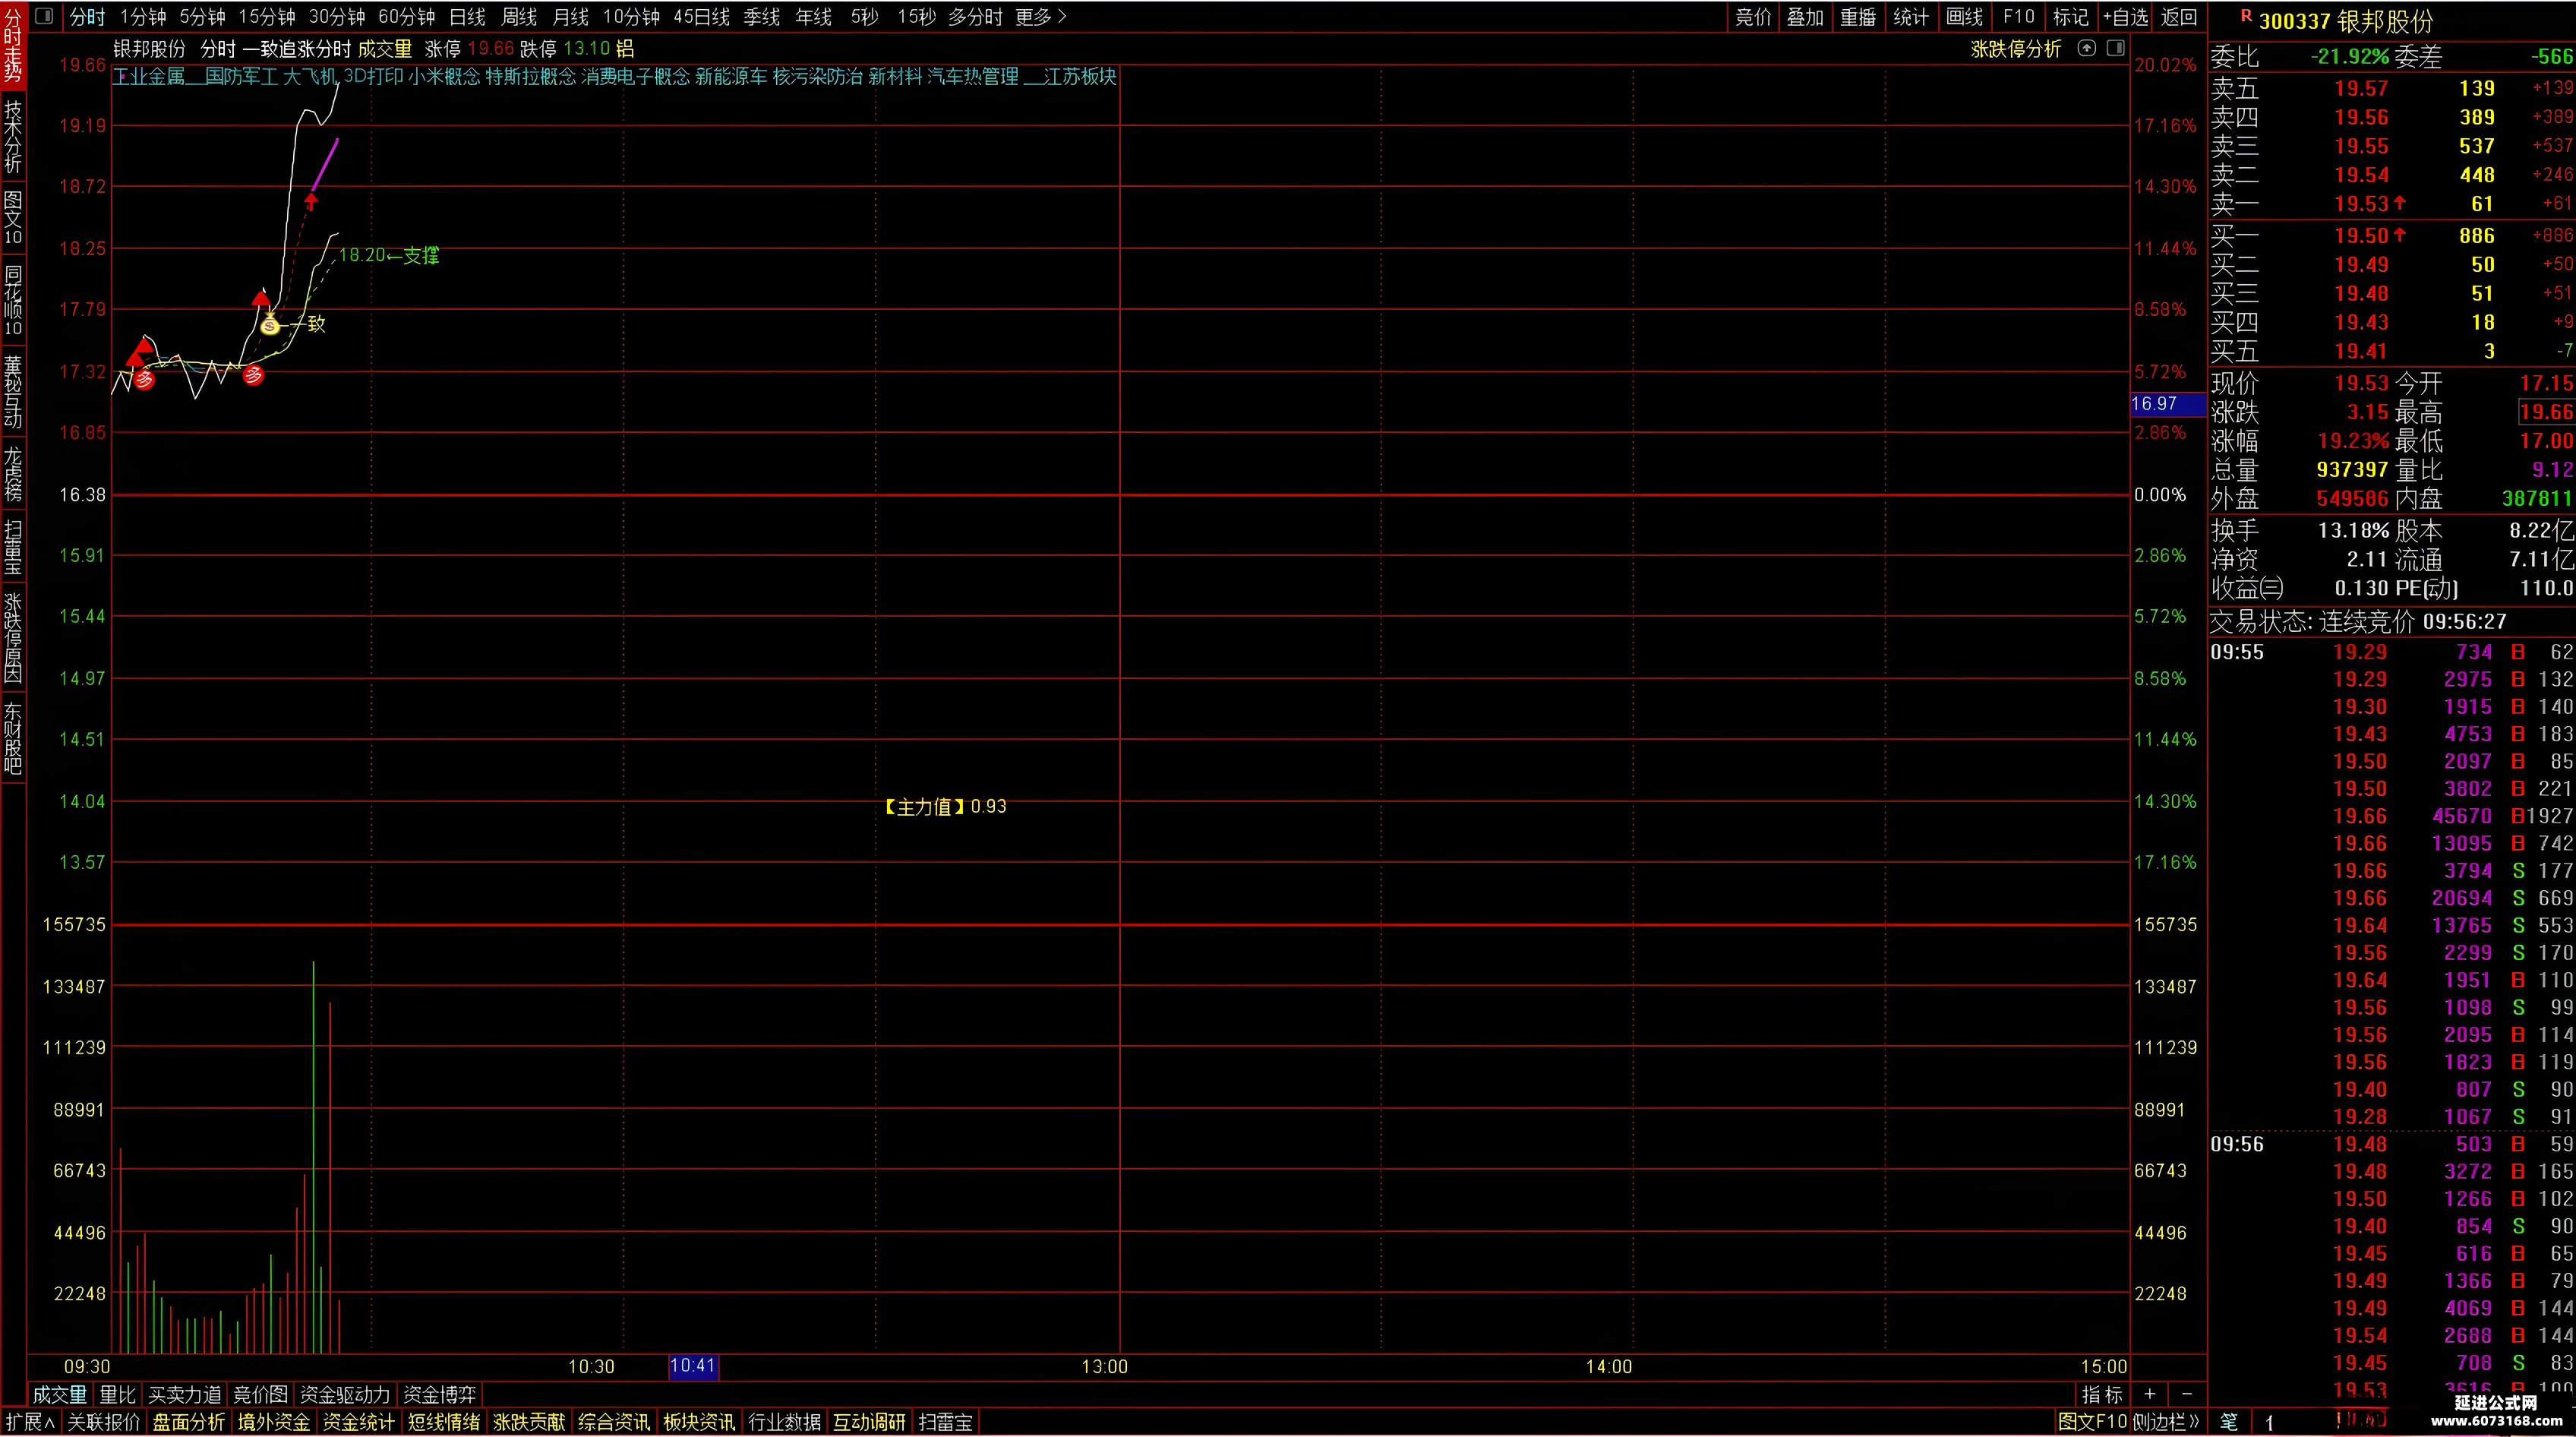Select the 资金驱动力 indicator tab
Image resolution: width=2576 pixels, height=1437 pixels.
(x=345, y=1394)
